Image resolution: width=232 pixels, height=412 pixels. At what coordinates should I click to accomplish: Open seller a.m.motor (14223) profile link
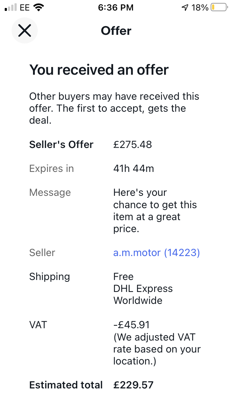[157, 252]
